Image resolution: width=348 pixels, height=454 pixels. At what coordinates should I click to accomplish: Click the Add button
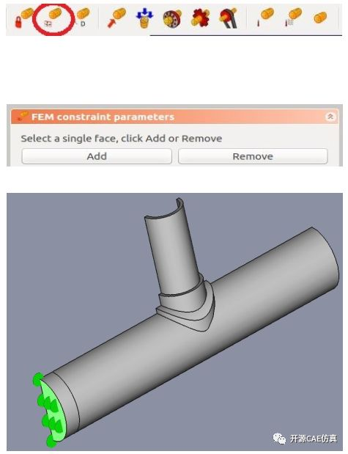click(97, 156)
